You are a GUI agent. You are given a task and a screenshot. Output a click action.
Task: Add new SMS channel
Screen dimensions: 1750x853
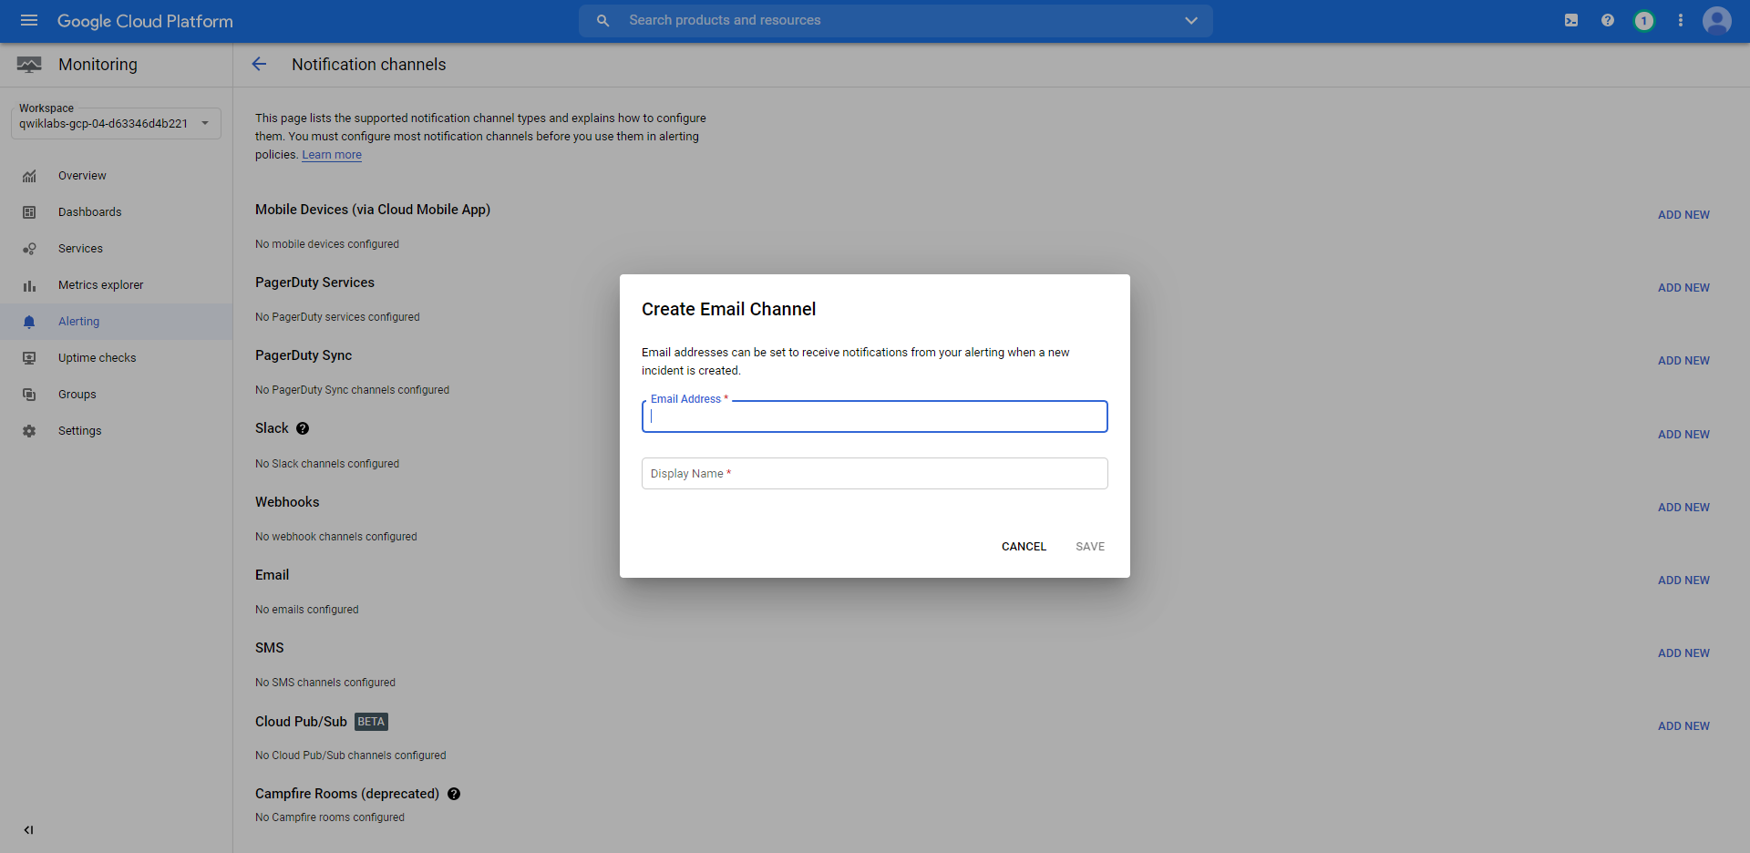point(1683,653)
